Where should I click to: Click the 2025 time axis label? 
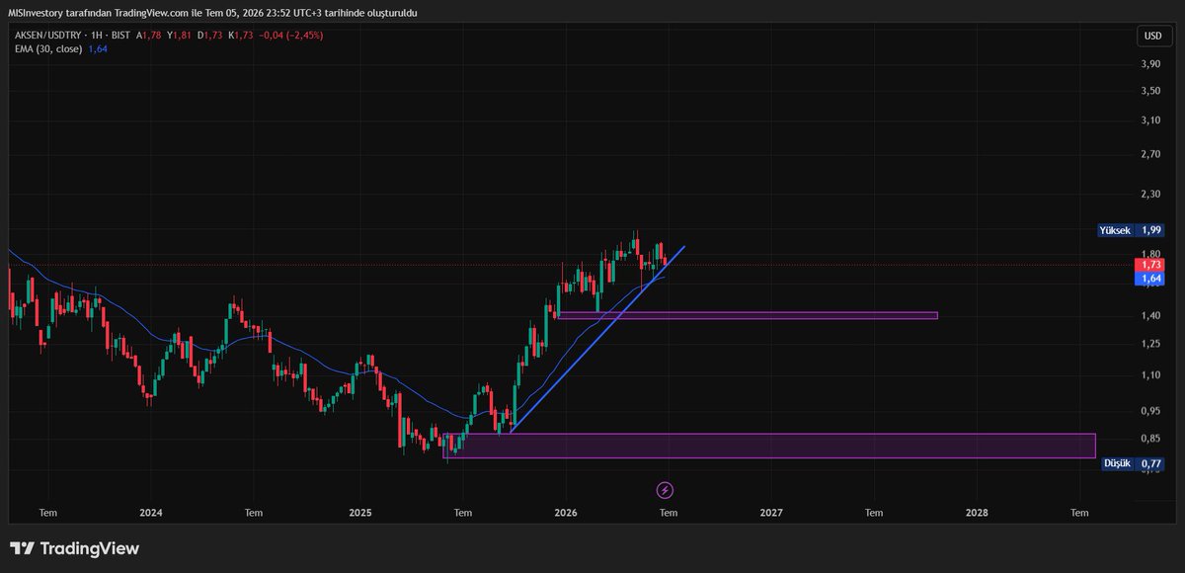(x=360, y=513)
